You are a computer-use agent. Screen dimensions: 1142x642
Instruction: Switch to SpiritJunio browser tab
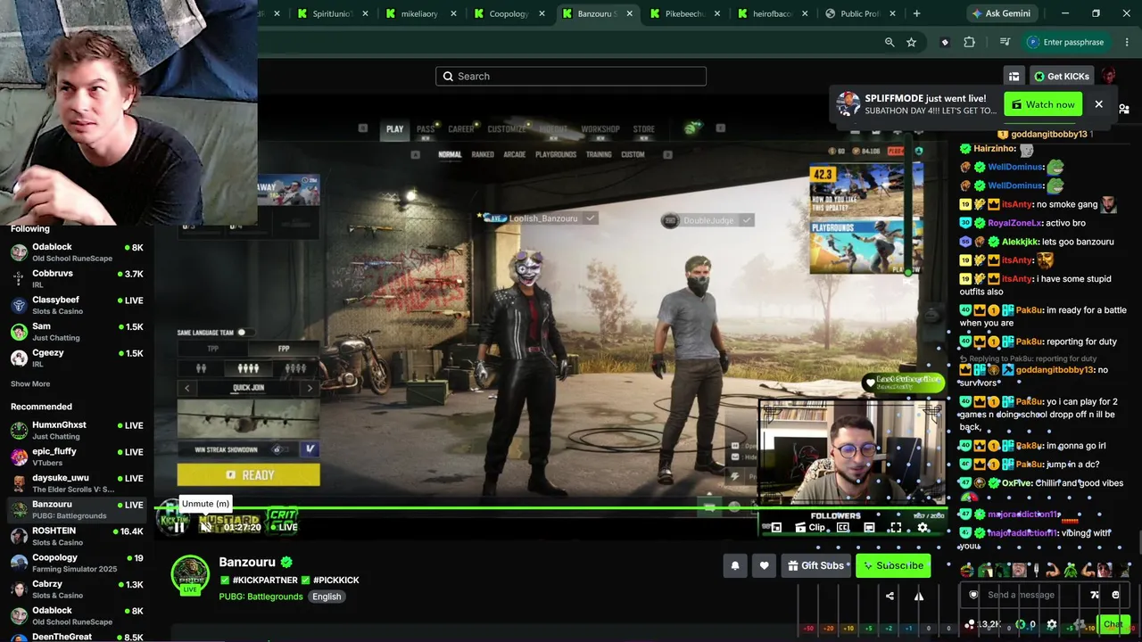point(332,13)
